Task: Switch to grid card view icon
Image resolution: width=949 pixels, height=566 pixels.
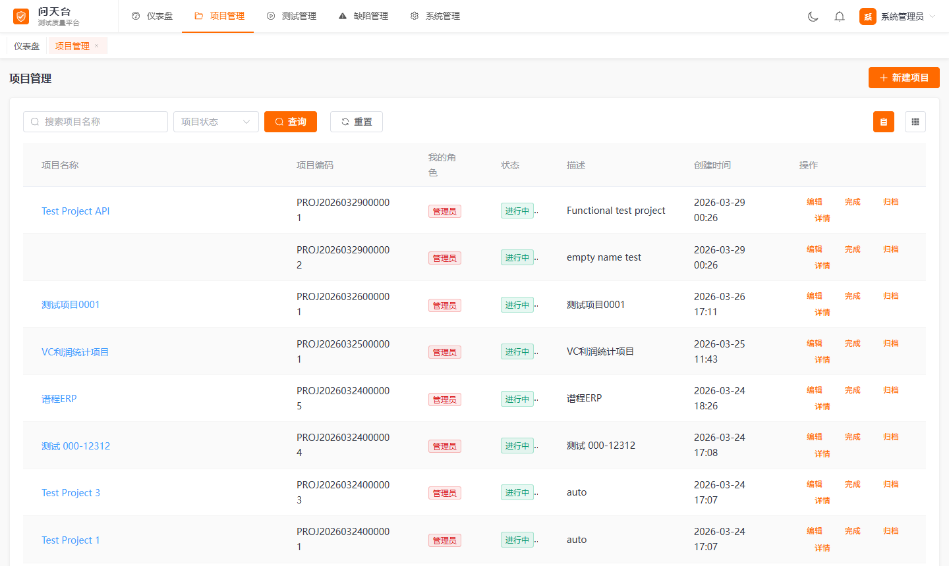Action: coord(915,122)
